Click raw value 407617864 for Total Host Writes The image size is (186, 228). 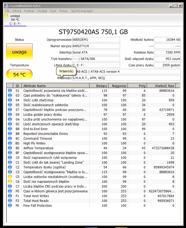tap(166, 196)
